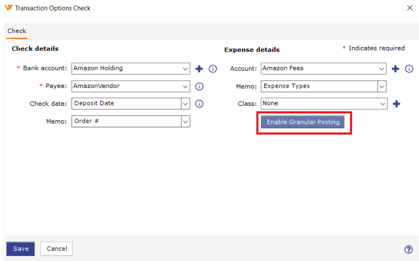Expand the Class None dropdown

click(324, 104)
